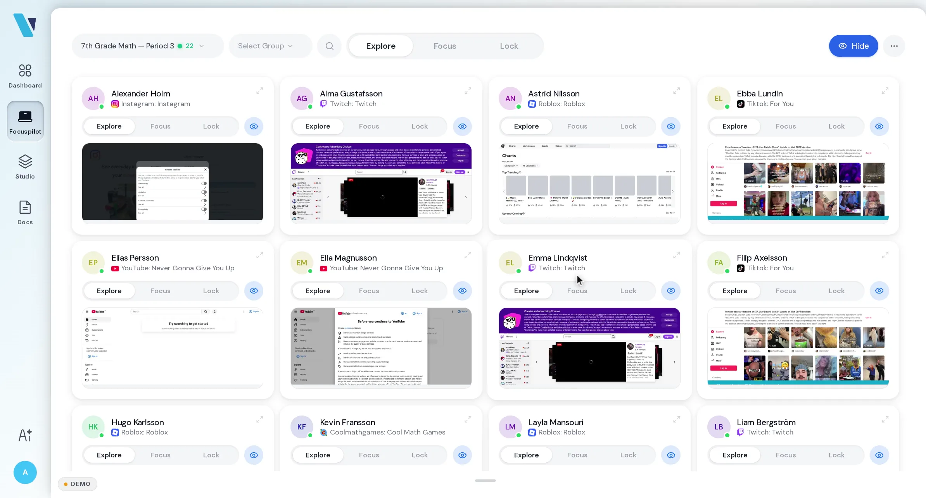
Task: Open the 7th Grade Math Period 3 dropdown
Action: tap(148, 46)
